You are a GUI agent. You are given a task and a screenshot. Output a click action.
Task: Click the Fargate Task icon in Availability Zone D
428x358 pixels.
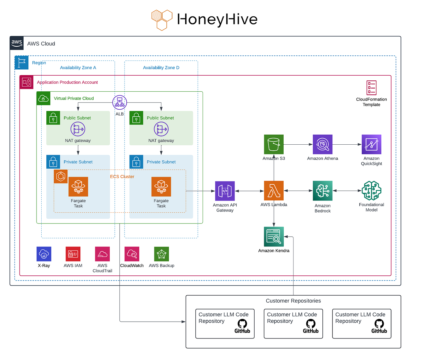click(161, 187)
